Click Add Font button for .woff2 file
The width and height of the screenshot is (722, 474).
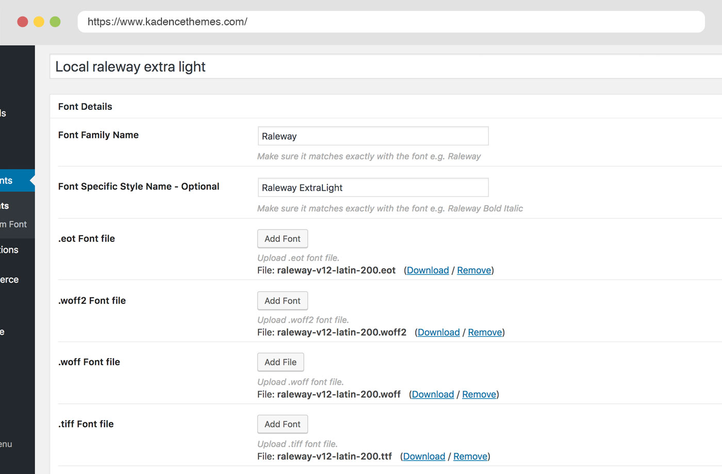283,301
